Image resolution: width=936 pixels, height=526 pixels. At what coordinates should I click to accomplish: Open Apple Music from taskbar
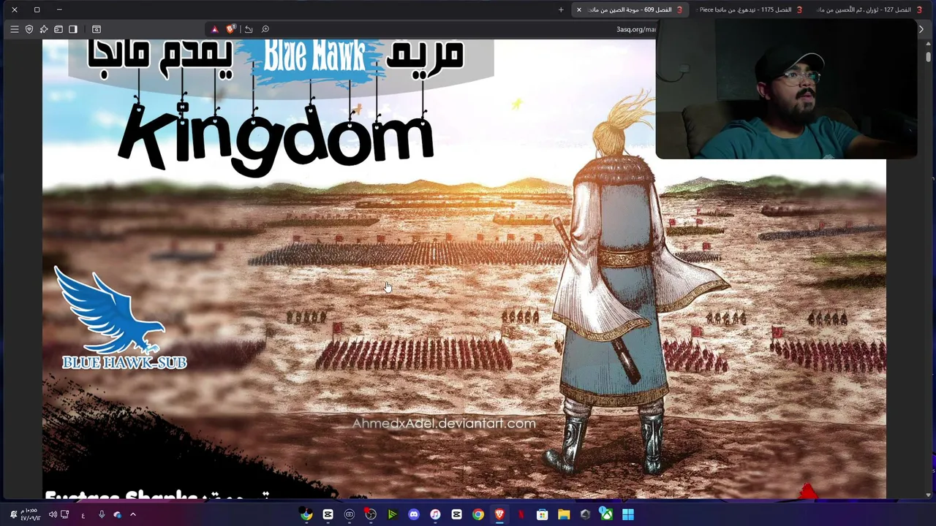tap(435, 514)
